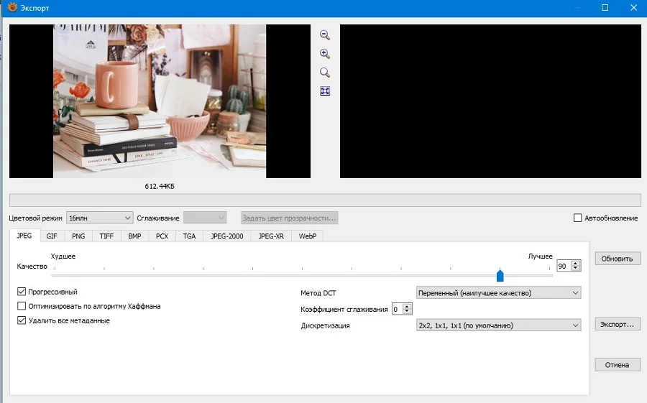Click the fit-to-window icon

click(325, 91)
